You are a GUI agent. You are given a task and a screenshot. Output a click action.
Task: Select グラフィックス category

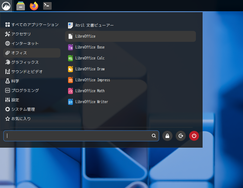32,62
